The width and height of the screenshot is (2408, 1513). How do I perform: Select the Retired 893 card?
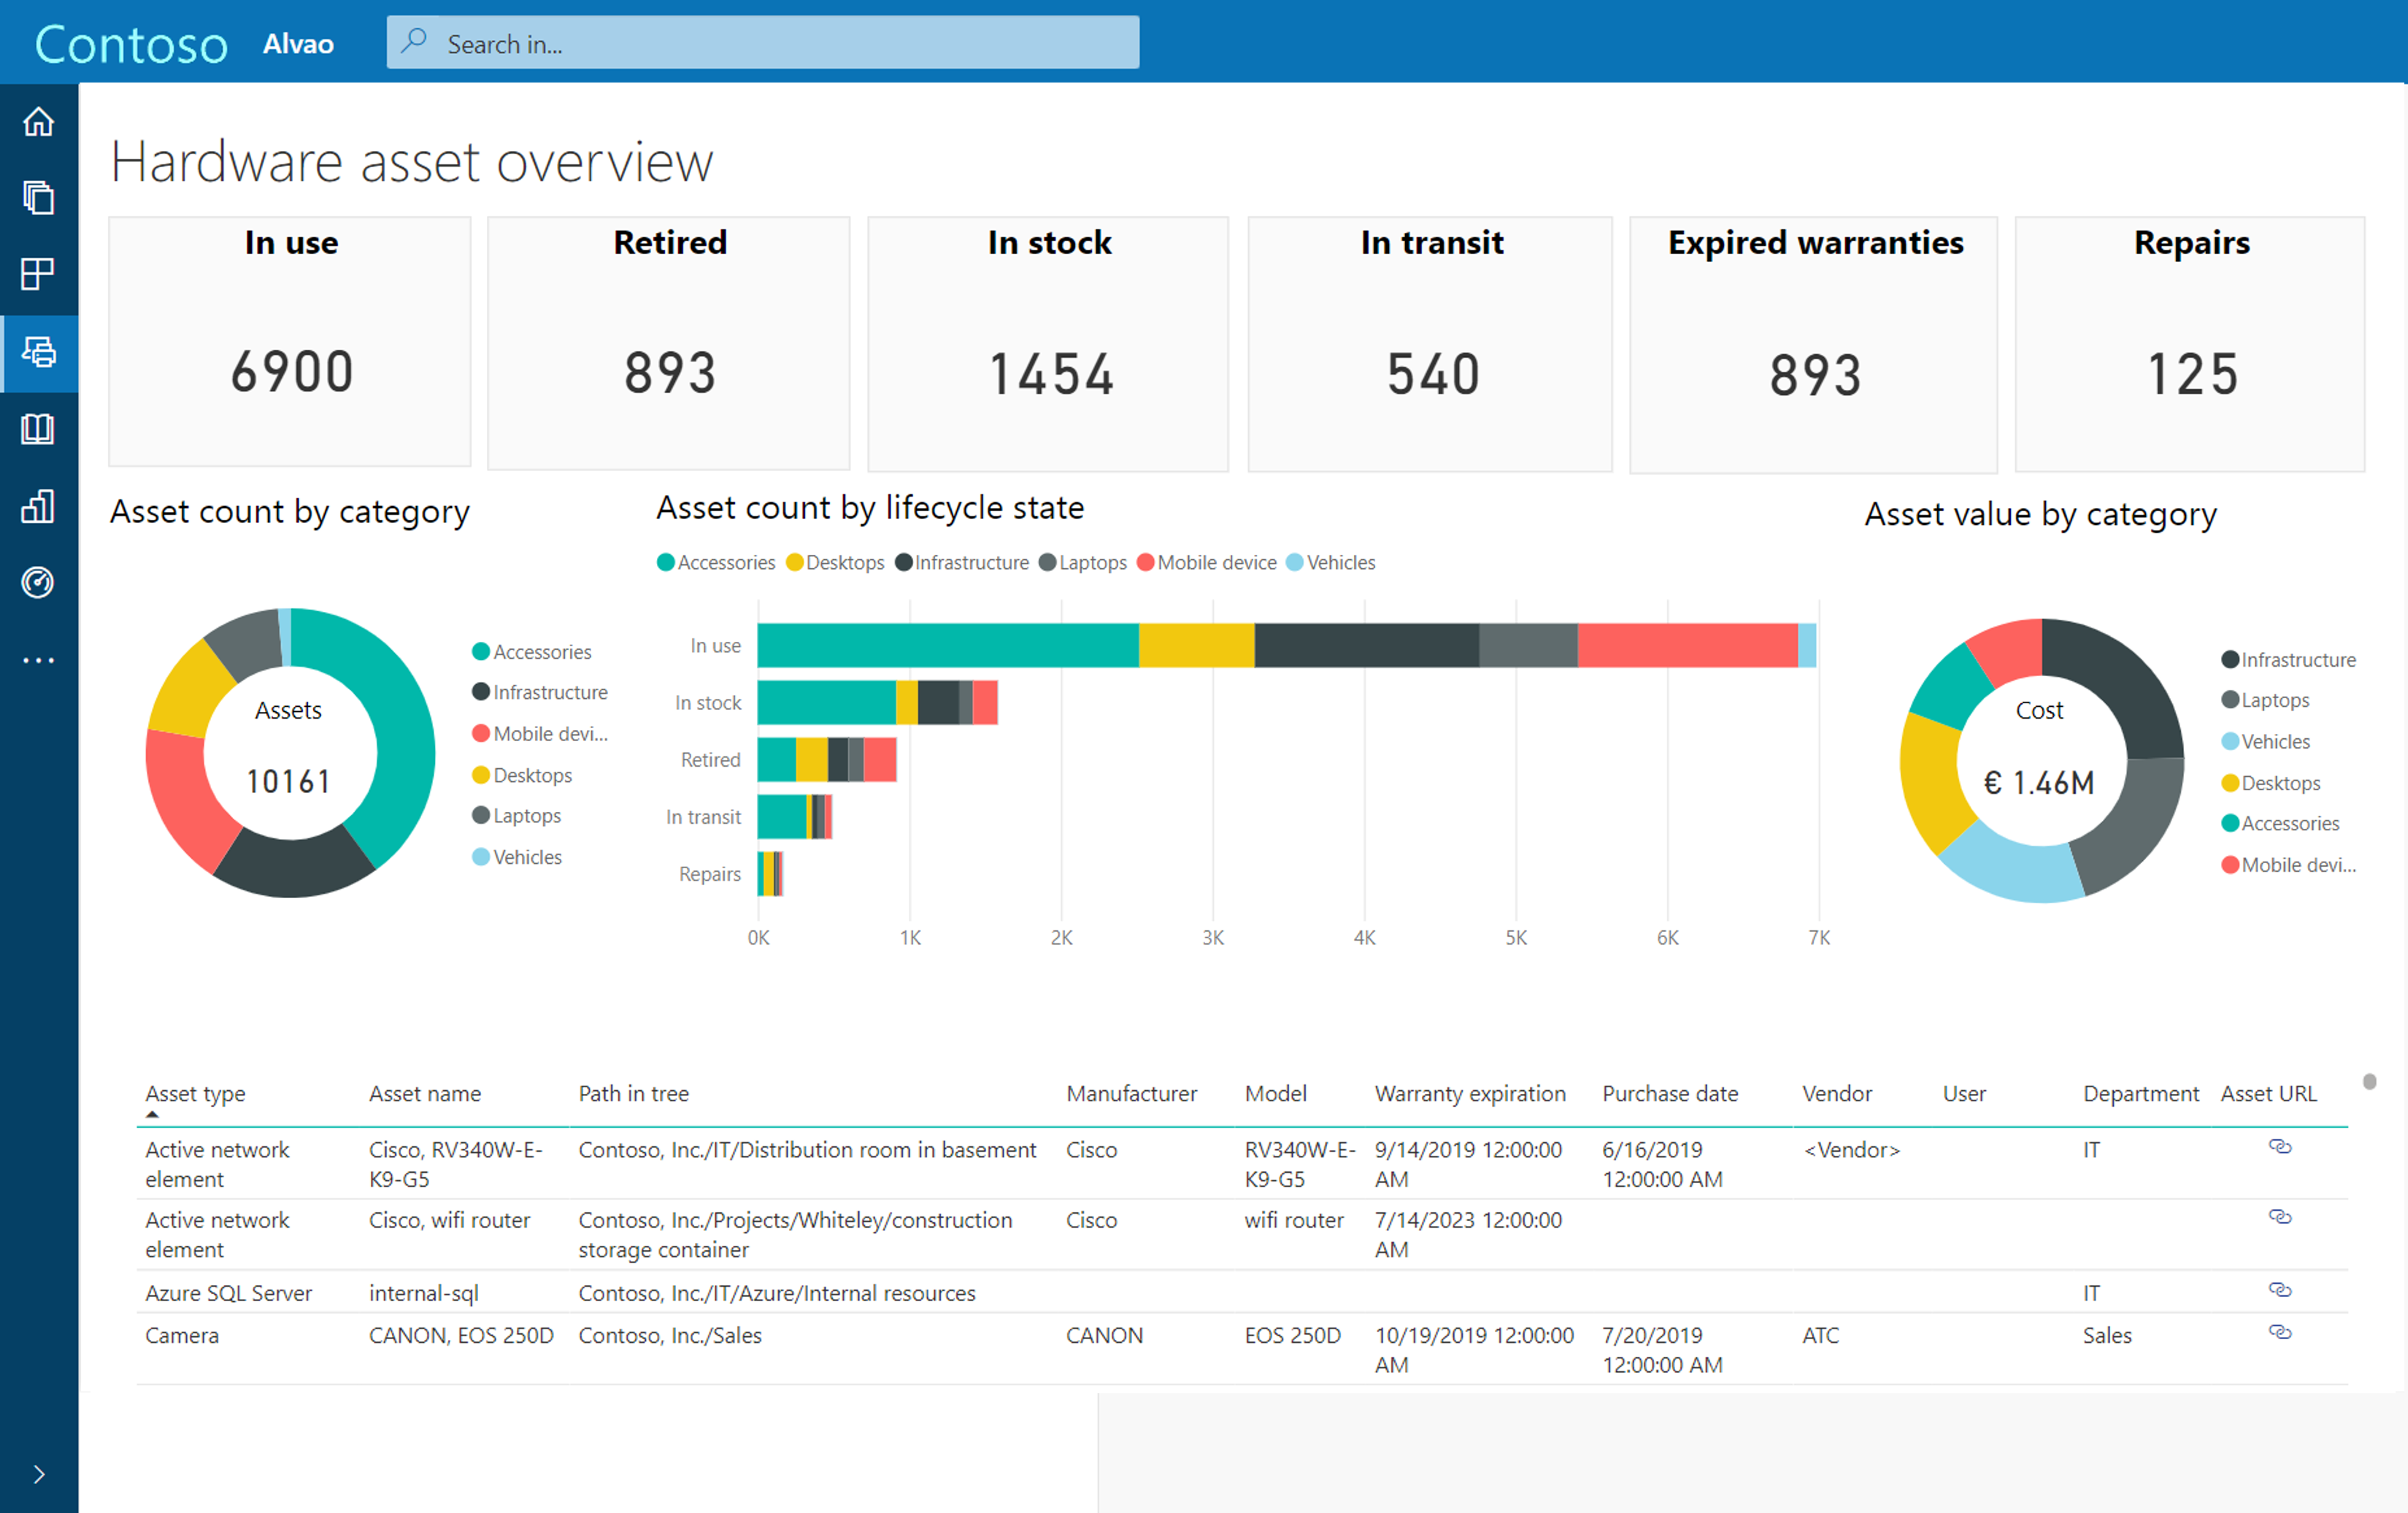(669, 342)
